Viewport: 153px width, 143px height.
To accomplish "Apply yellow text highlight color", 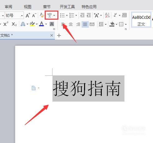I will pos(32,24).
